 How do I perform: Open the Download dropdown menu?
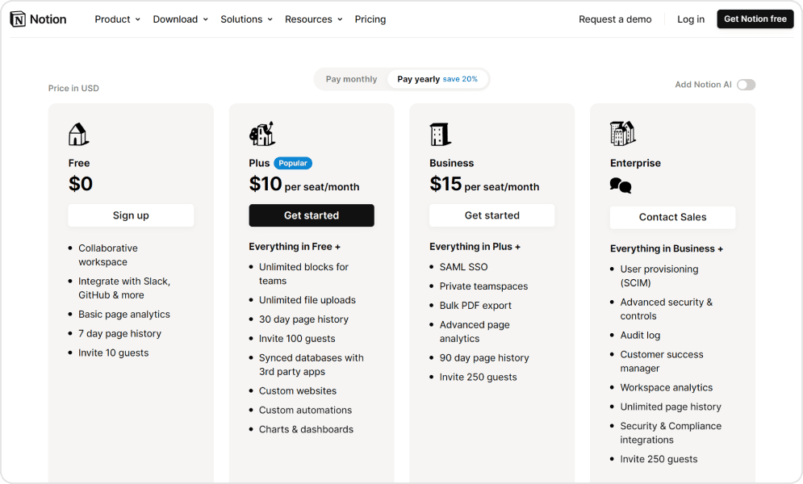[180, 19]
